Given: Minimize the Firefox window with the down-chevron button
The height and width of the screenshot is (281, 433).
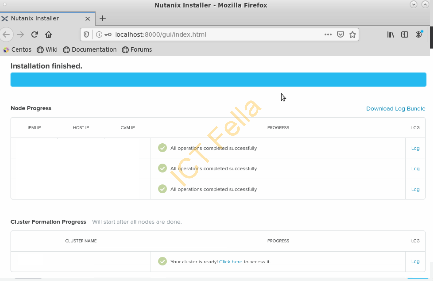Looking at the screenshot, I should click(x=414, y=5).
